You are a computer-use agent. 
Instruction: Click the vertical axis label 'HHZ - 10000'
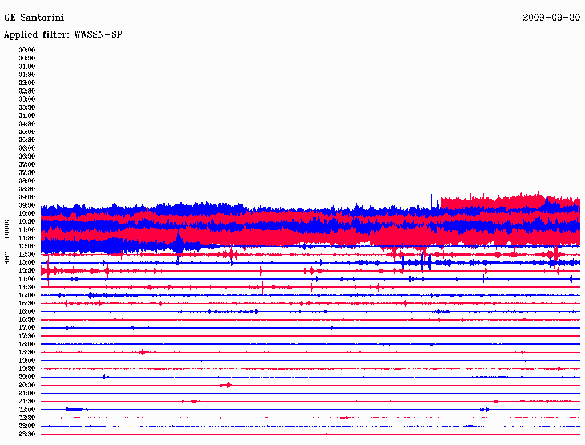coord(7,242)
